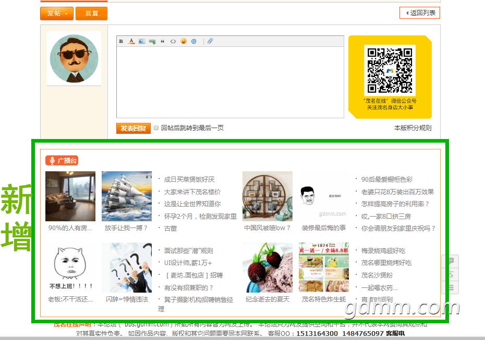Screen dimensions: 485x340
Task: Open caption link 放手让我一搏?
Action: click(126, 228)
